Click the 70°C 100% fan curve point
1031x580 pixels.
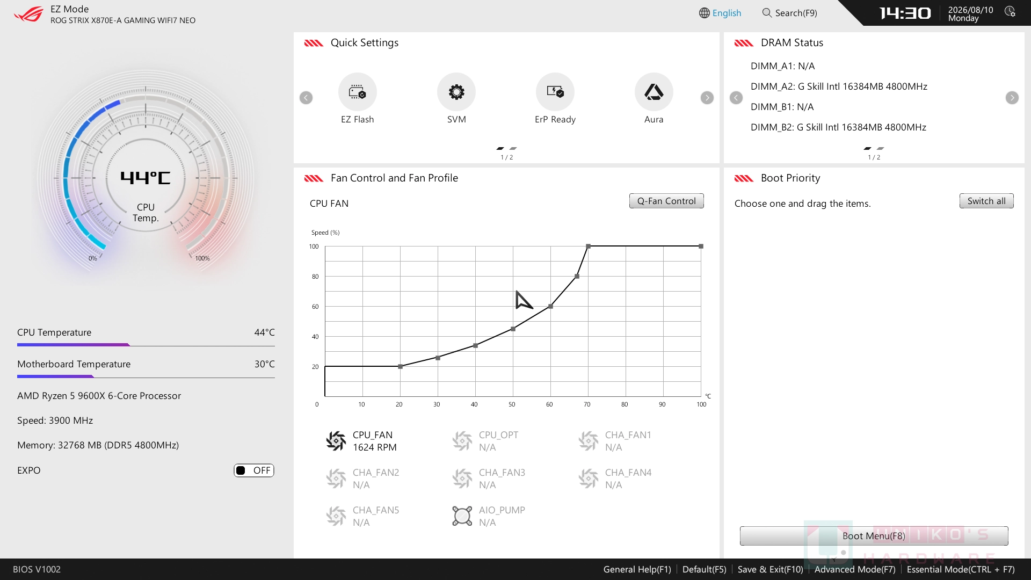[588, 246]
